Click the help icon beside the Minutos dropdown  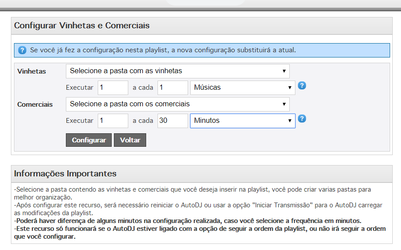tap(302, 119)
